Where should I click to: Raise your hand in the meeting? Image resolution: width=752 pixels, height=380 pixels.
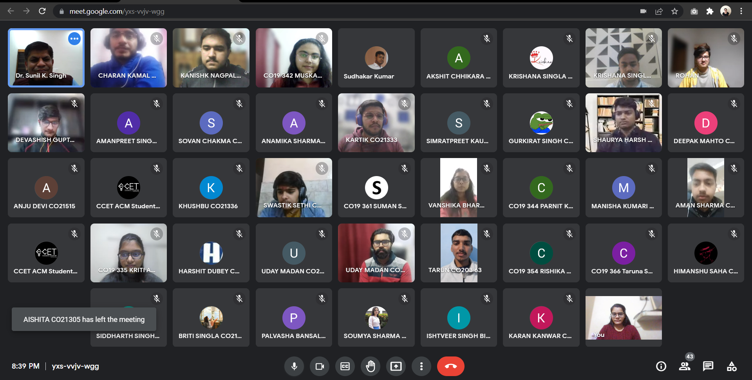coord(371,366)
